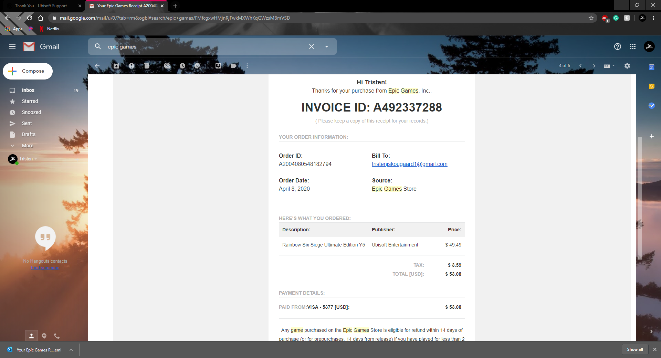Open a new browser tab
The height and width of the screenshot is (358, 661).
point(175,6)
